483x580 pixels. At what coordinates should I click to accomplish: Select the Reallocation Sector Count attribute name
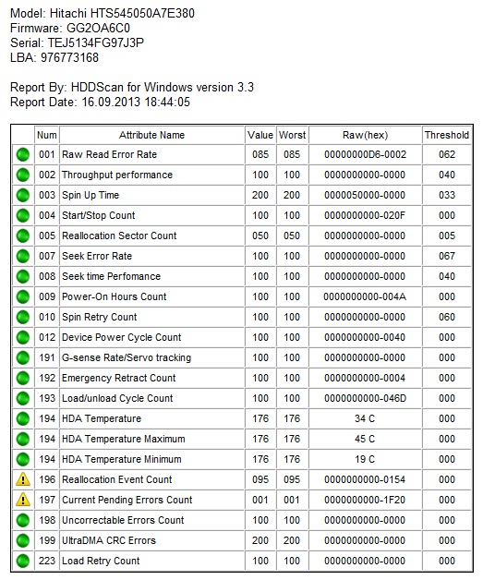pyautogui.click(x=119, y=236)
